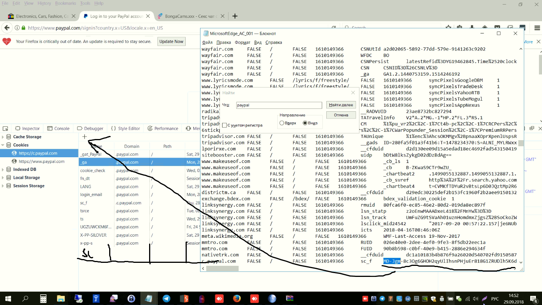Open Firefox Tools menu

click(x=85, y=3)
